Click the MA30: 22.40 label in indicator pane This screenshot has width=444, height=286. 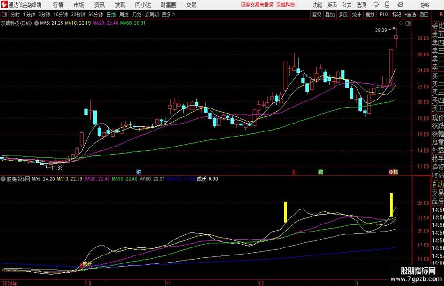[x=125, y=178]
